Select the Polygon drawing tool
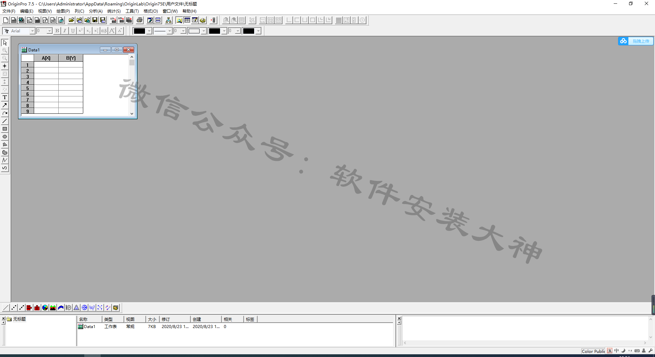This screenshot has height=357, width=655. (x=5, y=144)
